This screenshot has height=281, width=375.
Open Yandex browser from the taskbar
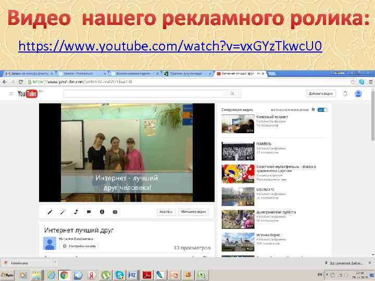(x=91, y=275)
